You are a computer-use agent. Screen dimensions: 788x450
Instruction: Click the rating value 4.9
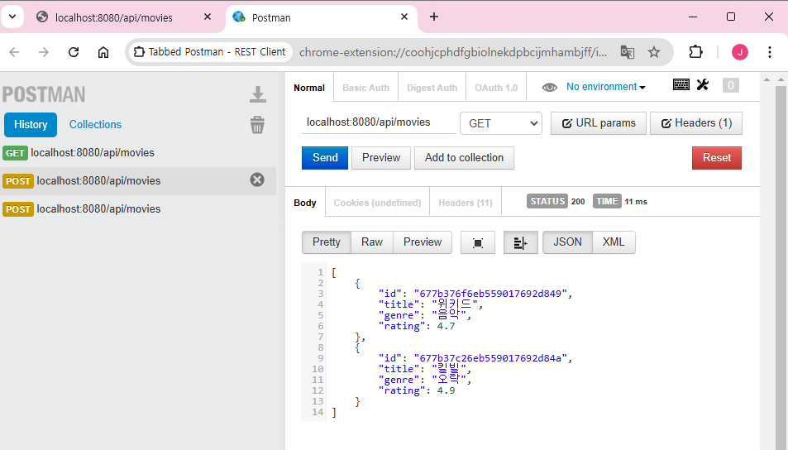pos(446,390)
